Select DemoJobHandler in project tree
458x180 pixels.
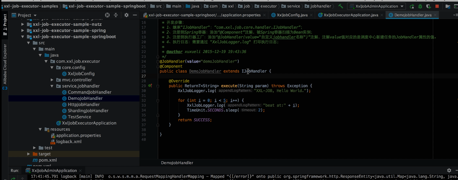[x=85, y=98]
